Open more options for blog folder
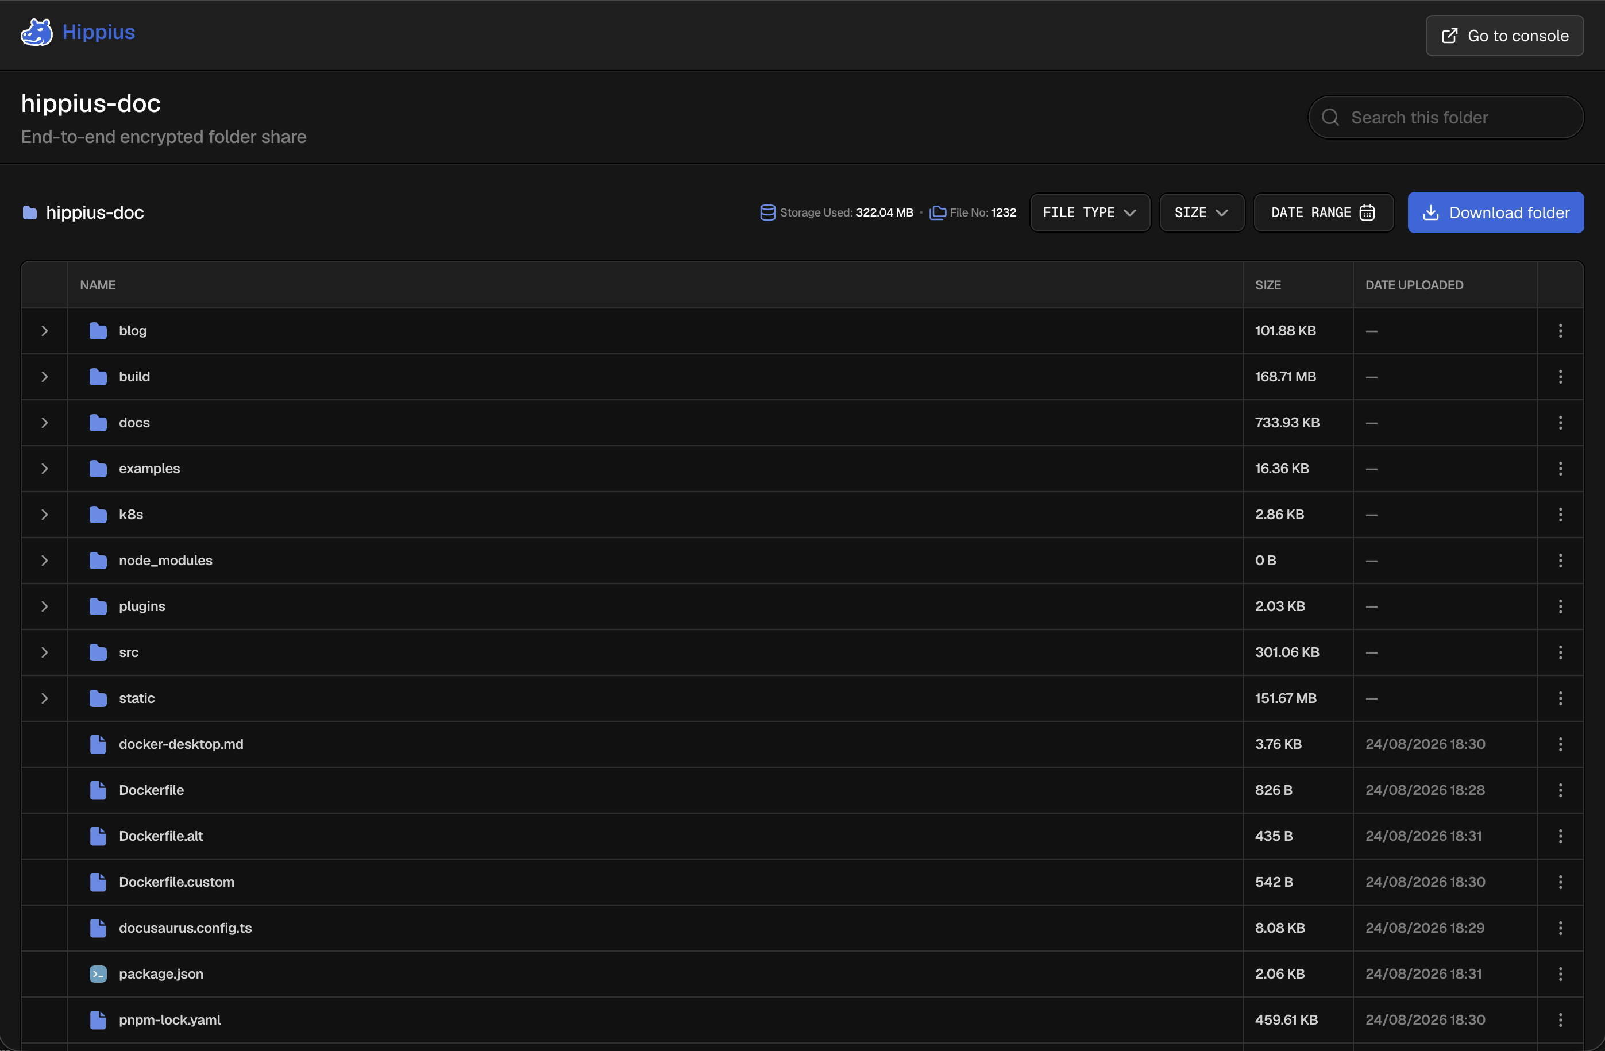This screenshot has height=1051, width=1605. (x=1561, y=331)
